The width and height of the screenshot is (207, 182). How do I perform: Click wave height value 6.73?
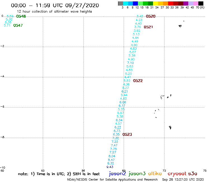coord(117,131)
